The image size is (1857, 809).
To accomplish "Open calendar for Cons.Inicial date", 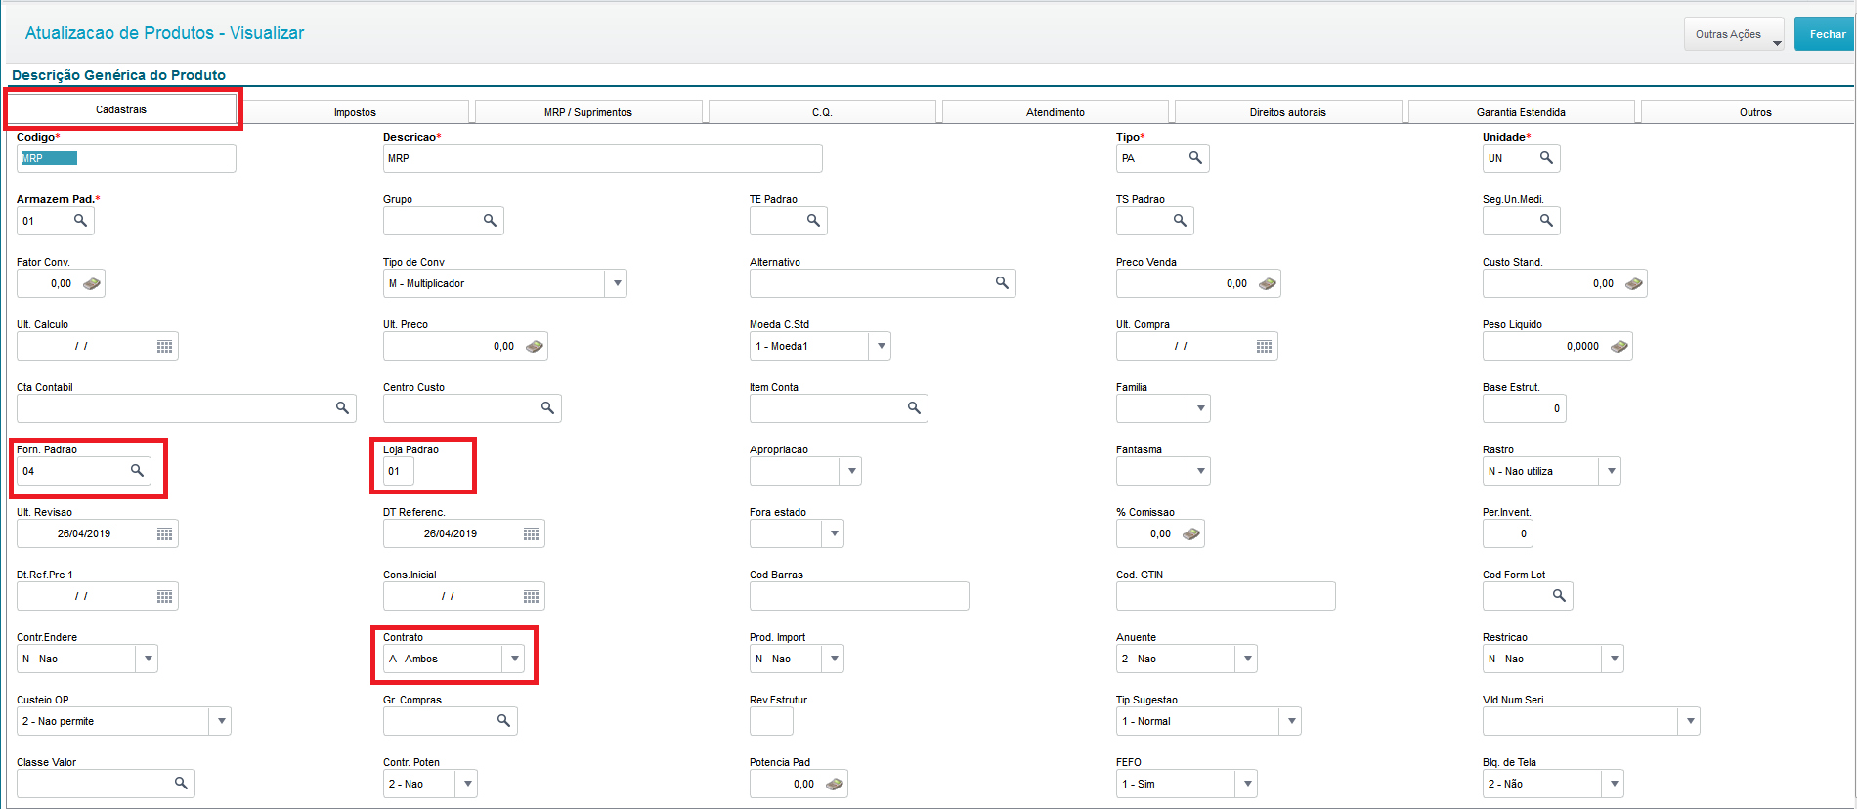I will (x=531, y=596).
